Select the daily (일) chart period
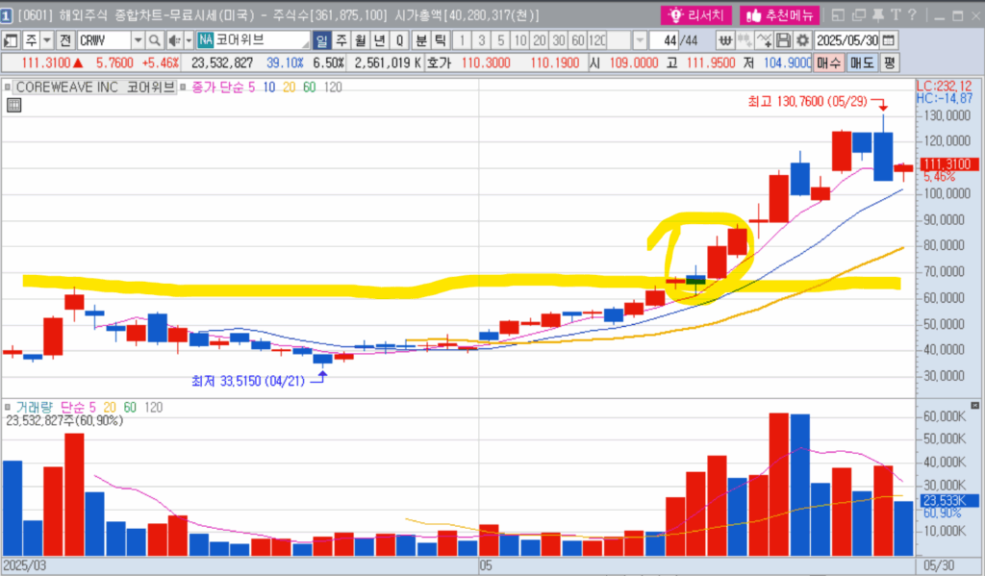This screenshot has width=985, height=576. coord(321,40)
